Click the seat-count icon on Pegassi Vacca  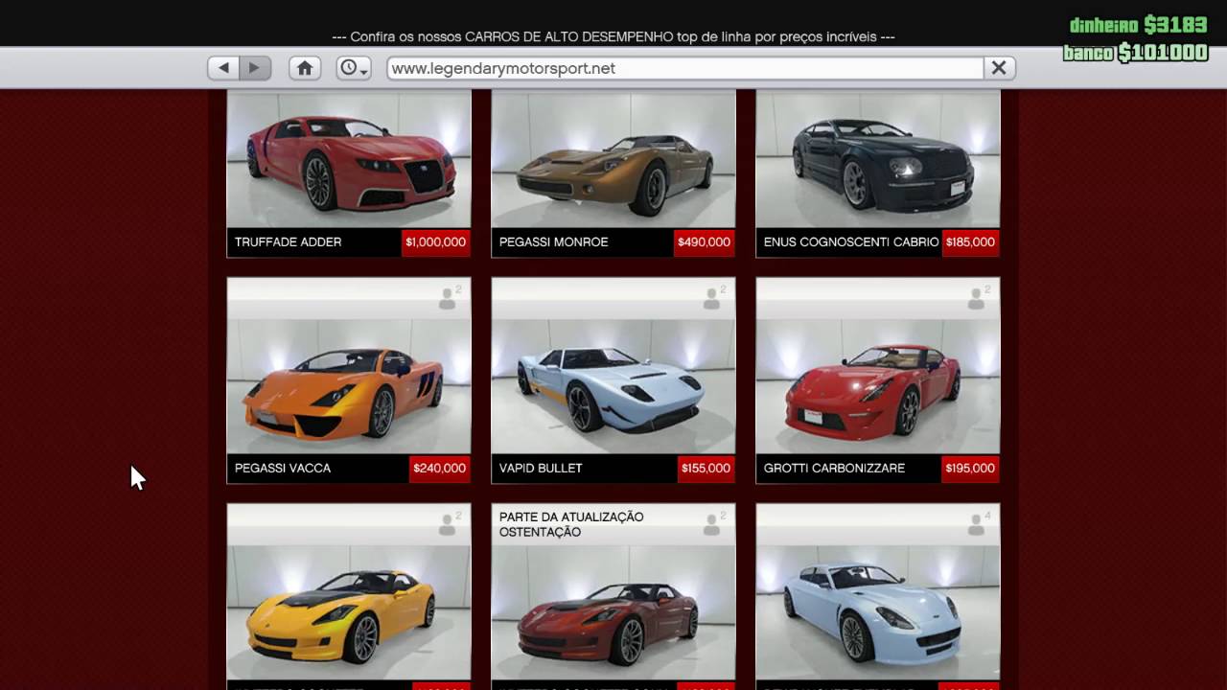click(449, 298)
